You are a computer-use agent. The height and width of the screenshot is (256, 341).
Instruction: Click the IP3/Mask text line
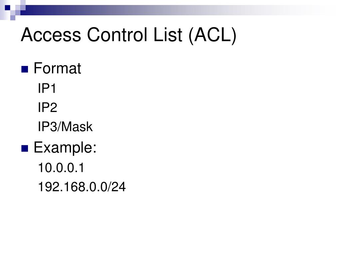(x=65, y=126)
